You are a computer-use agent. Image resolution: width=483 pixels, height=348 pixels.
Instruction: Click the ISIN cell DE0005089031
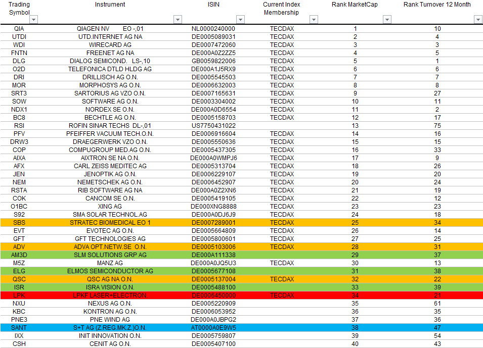[213, 36]
